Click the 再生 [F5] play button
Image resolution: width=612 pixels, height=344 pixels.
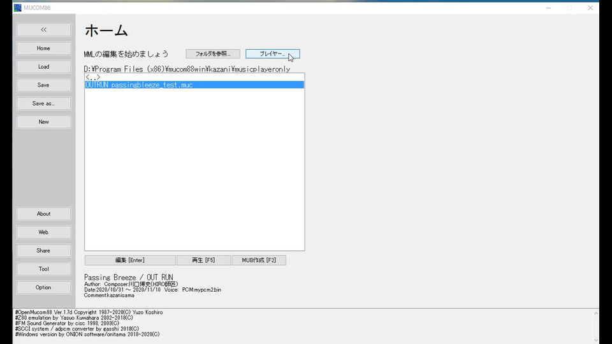(x=203, y=260)
